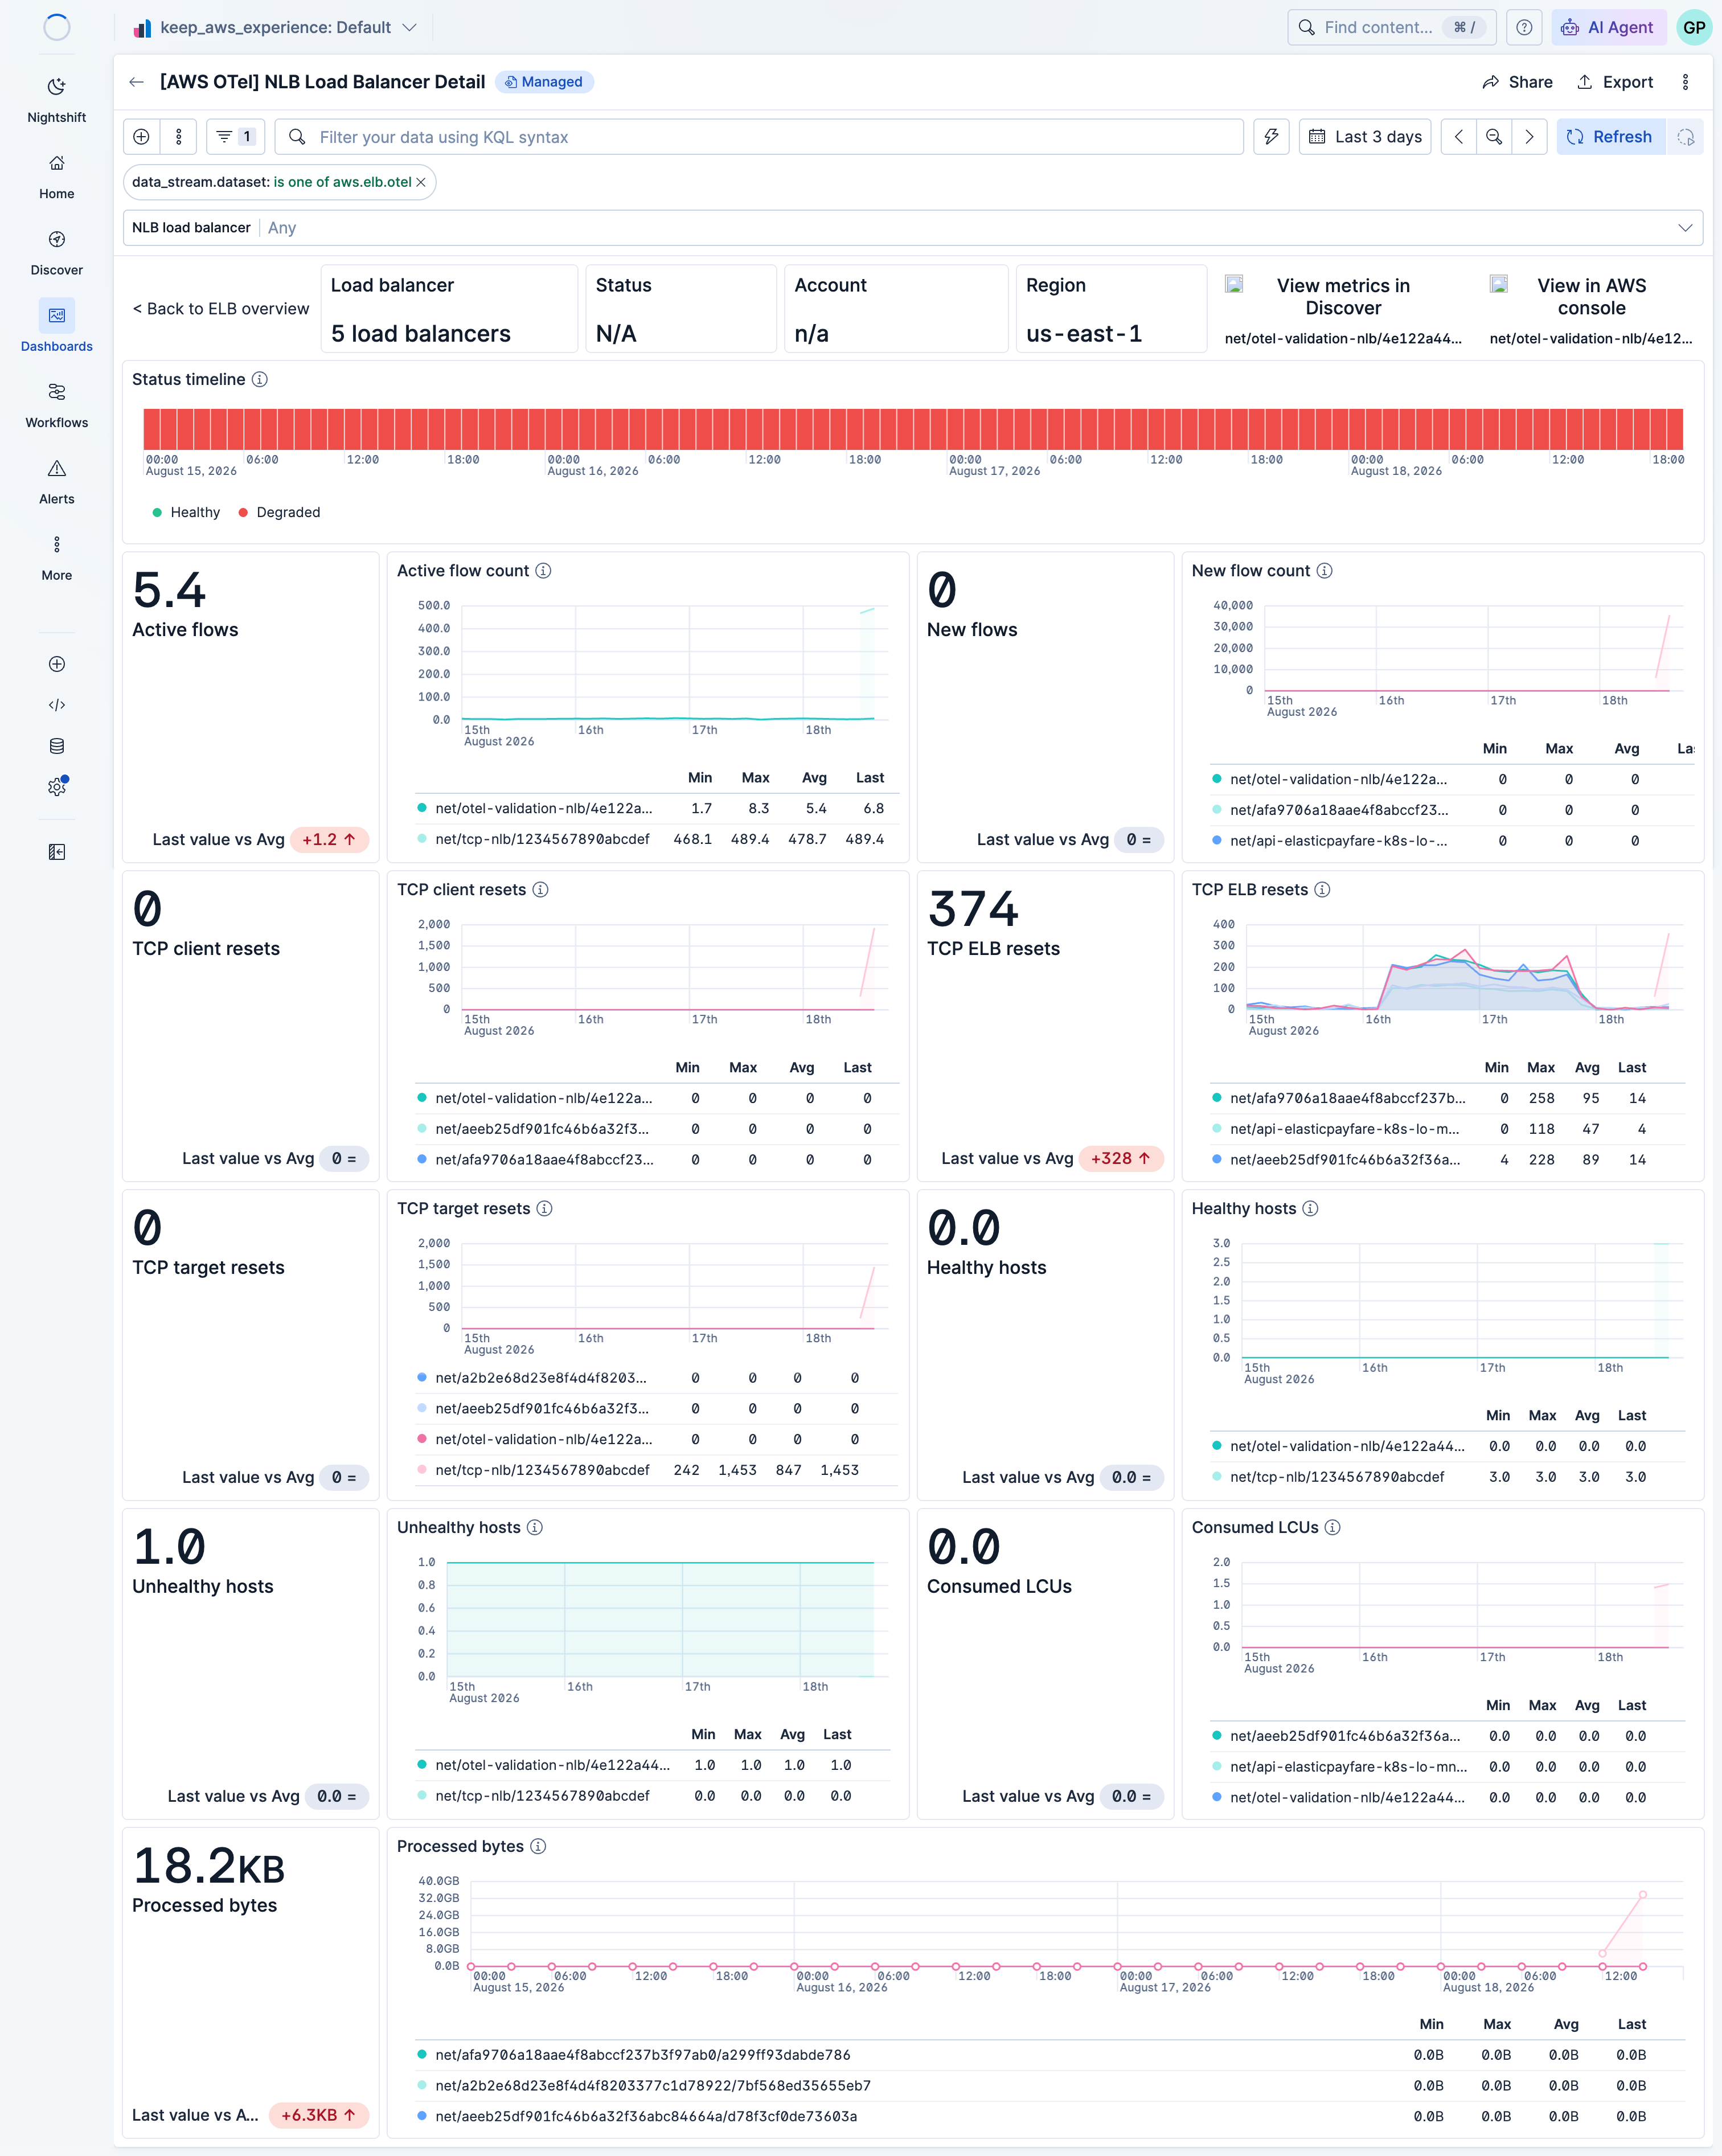Open controls three-dot menu beside plus

pyautogui.click(x=179, y=137)
